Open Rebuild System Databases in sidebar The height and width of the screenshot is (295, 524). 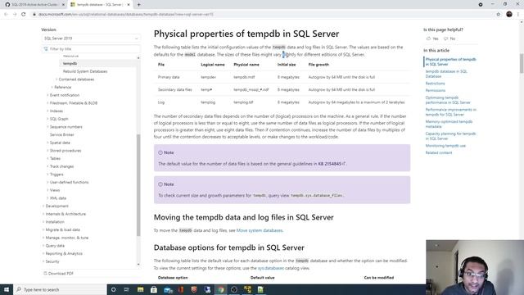pyautogui.click(x=85, y=71)
